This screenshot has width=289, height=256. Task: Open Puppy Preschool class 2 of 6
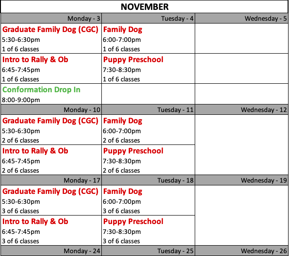pyautogui.click(x=133, y=151)
